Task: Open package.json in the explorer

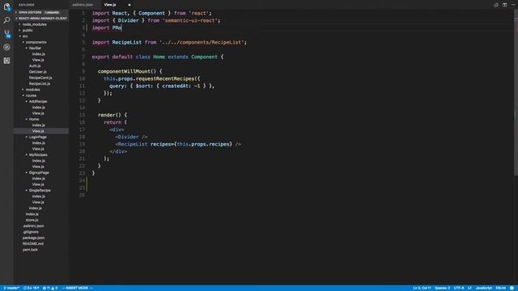Action: point(33,238)
